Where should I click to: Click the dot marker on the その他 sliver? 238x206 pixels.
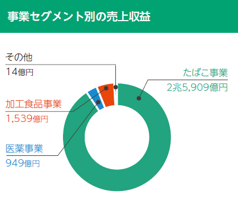click(x=115, y=87)
